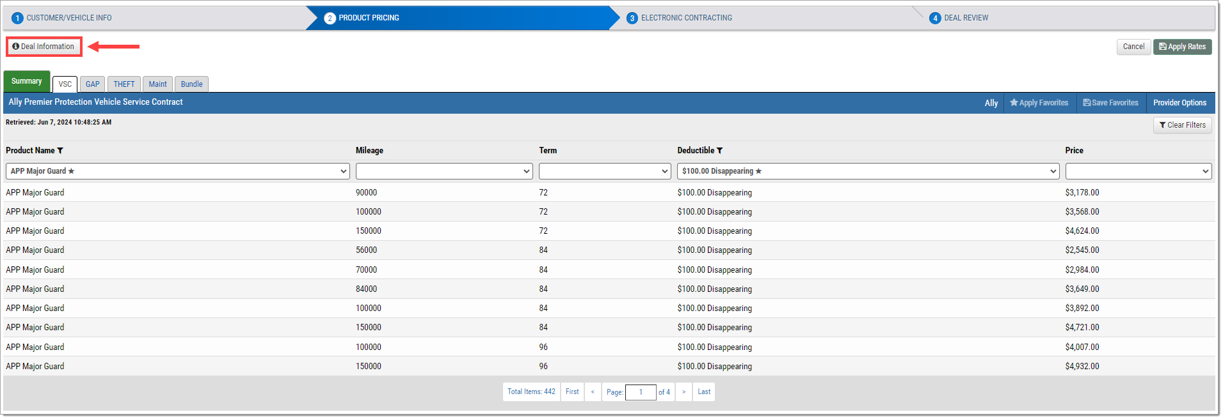Image resolution: width=1223 pixels, height=419 pixels.
Task: Click the $3,892.00 price cell
Action: point(1082,309)
